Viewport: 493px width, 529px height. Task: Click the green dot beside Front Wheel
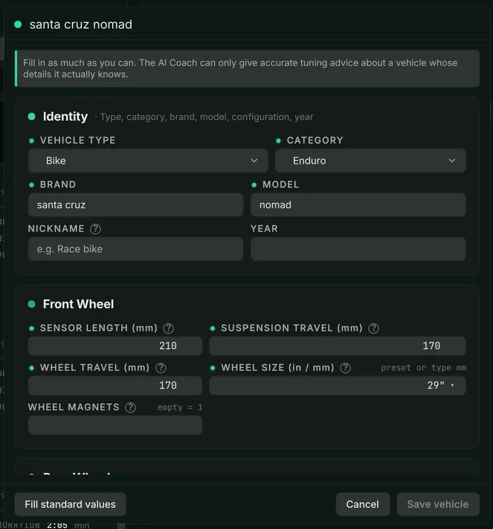coord(32,304)
